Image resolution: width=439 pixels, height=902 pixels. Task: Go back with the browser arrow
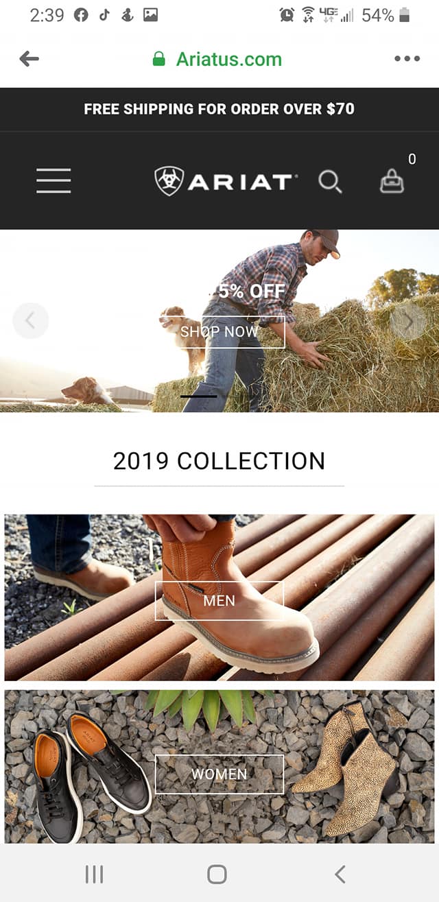(x=29, y=59)
